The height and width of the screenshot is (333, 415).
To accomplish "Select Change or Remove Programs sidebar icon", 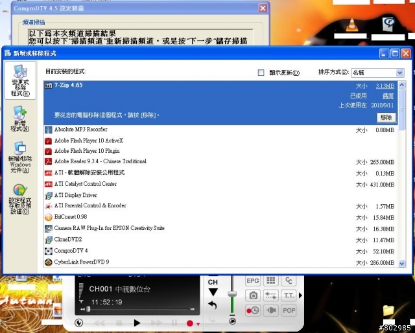I will pos(20,80).
